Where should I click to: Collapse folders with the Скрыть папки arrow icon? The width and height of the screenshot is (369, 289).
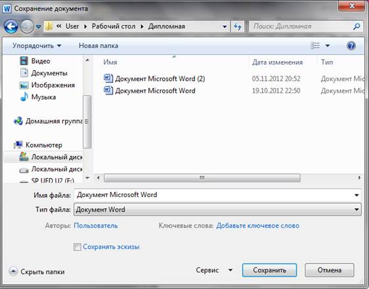[x=13, y=271]
